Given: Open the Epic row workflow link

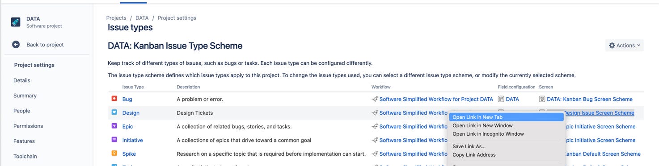Looking at the screenshot, I should pos(414,127).
